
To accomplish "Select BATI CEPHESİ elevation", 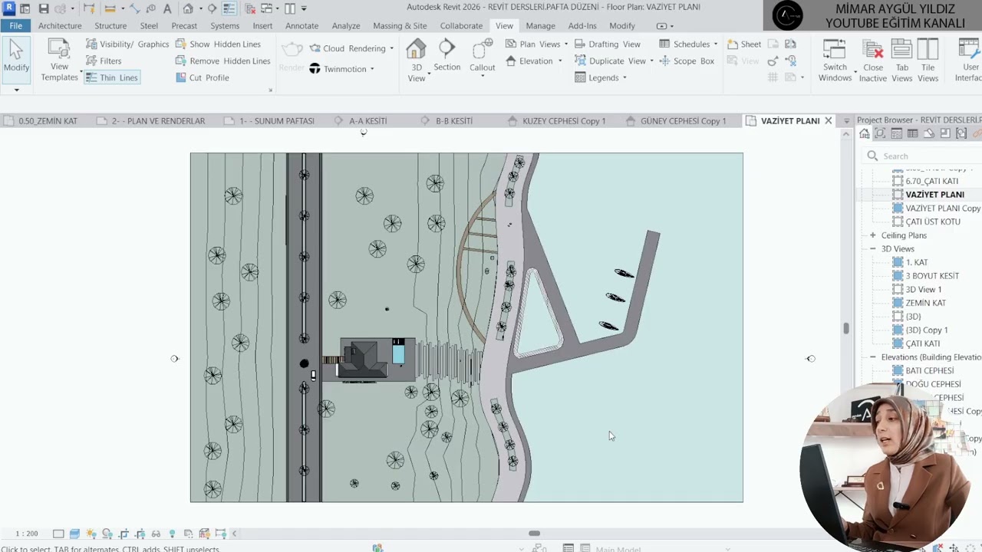I will [x=929, y=370].
